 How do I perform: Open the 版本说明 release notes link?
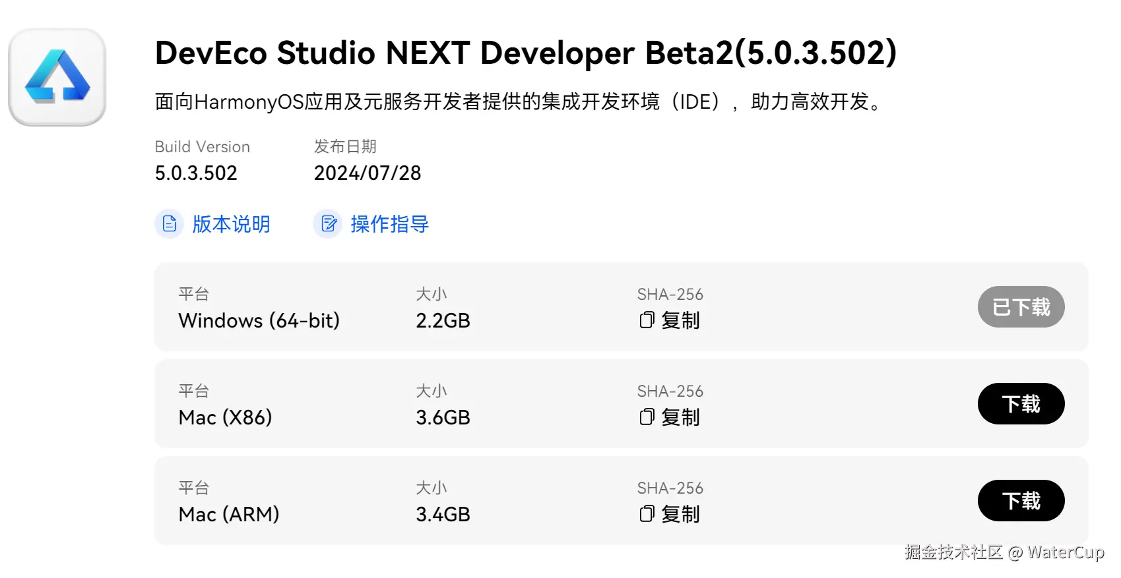pos(231,224)
